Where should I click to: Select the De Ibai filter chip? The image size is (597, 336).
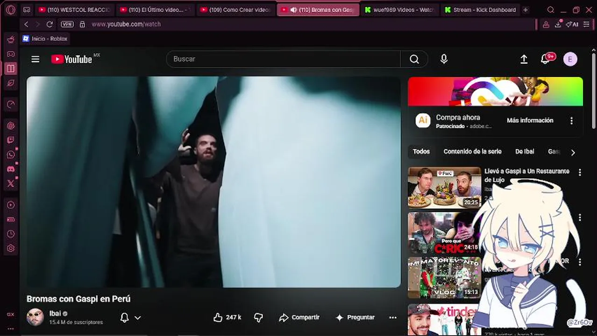click(x=525, y=152)
